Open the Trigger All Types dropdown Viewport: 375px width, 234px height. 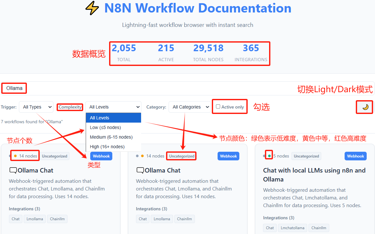point(36,107)
